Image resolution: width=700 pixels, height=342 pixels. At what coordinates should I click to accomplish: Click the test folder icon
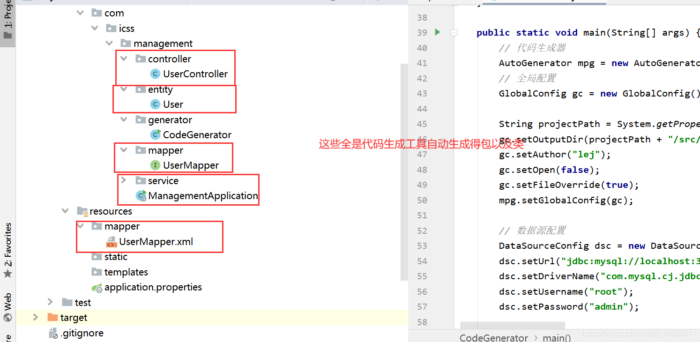point(67,302)
